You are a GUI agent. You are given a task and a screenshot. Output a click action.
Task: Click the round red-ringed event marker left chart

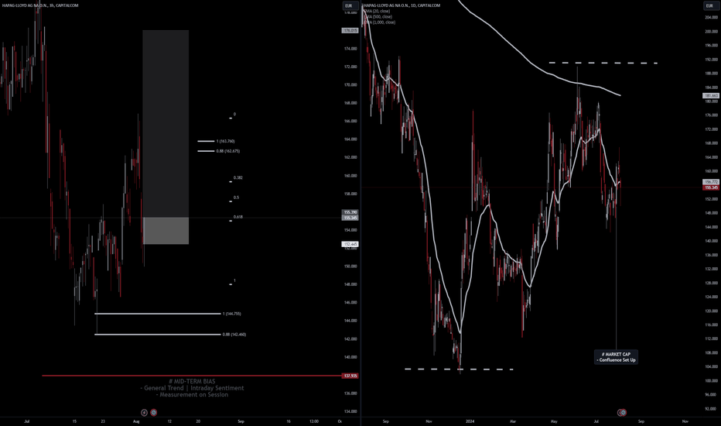click(x=154, y=413)
